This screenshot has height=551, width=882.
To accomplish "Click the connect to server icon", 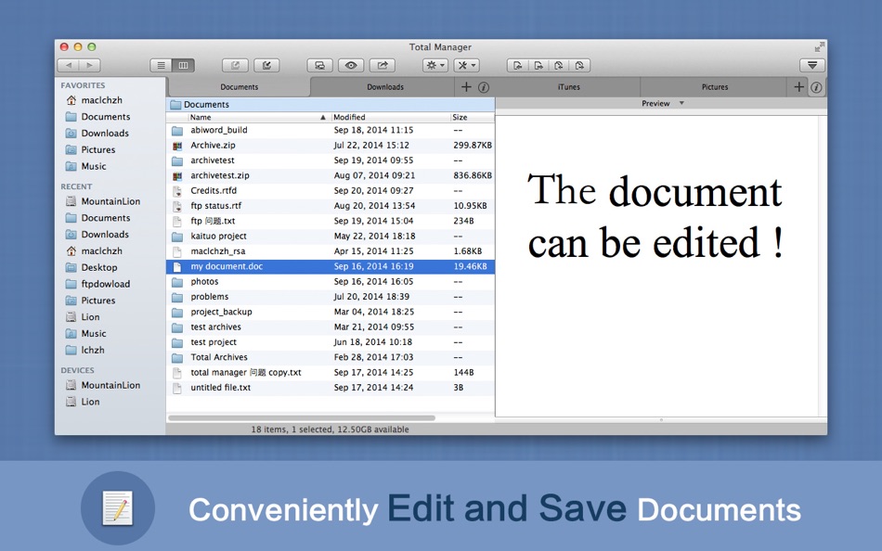I will point(319,66).
